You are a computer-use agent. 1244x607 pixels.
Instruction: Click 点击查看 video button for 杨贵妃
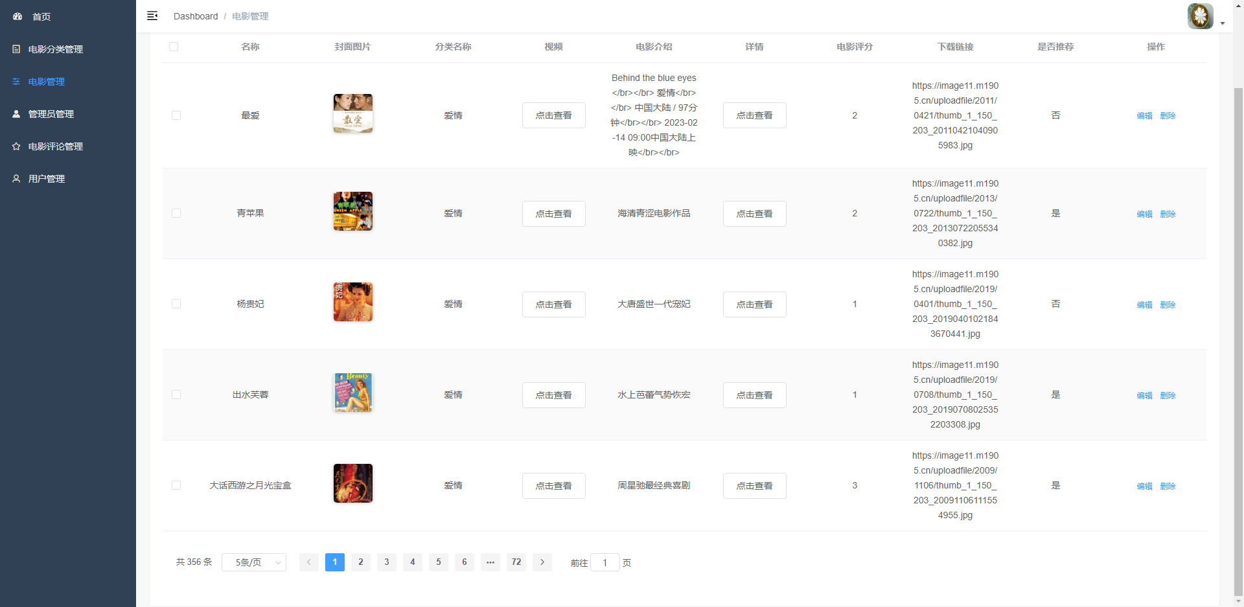(x=553, y=304)
